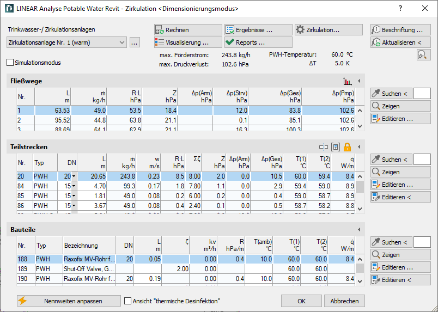Select Teilstrecke row 85

tap(186, 196)
